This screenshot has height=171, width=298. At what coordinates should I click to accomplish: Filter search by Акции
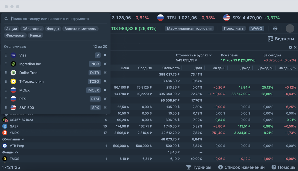[12, 29]
